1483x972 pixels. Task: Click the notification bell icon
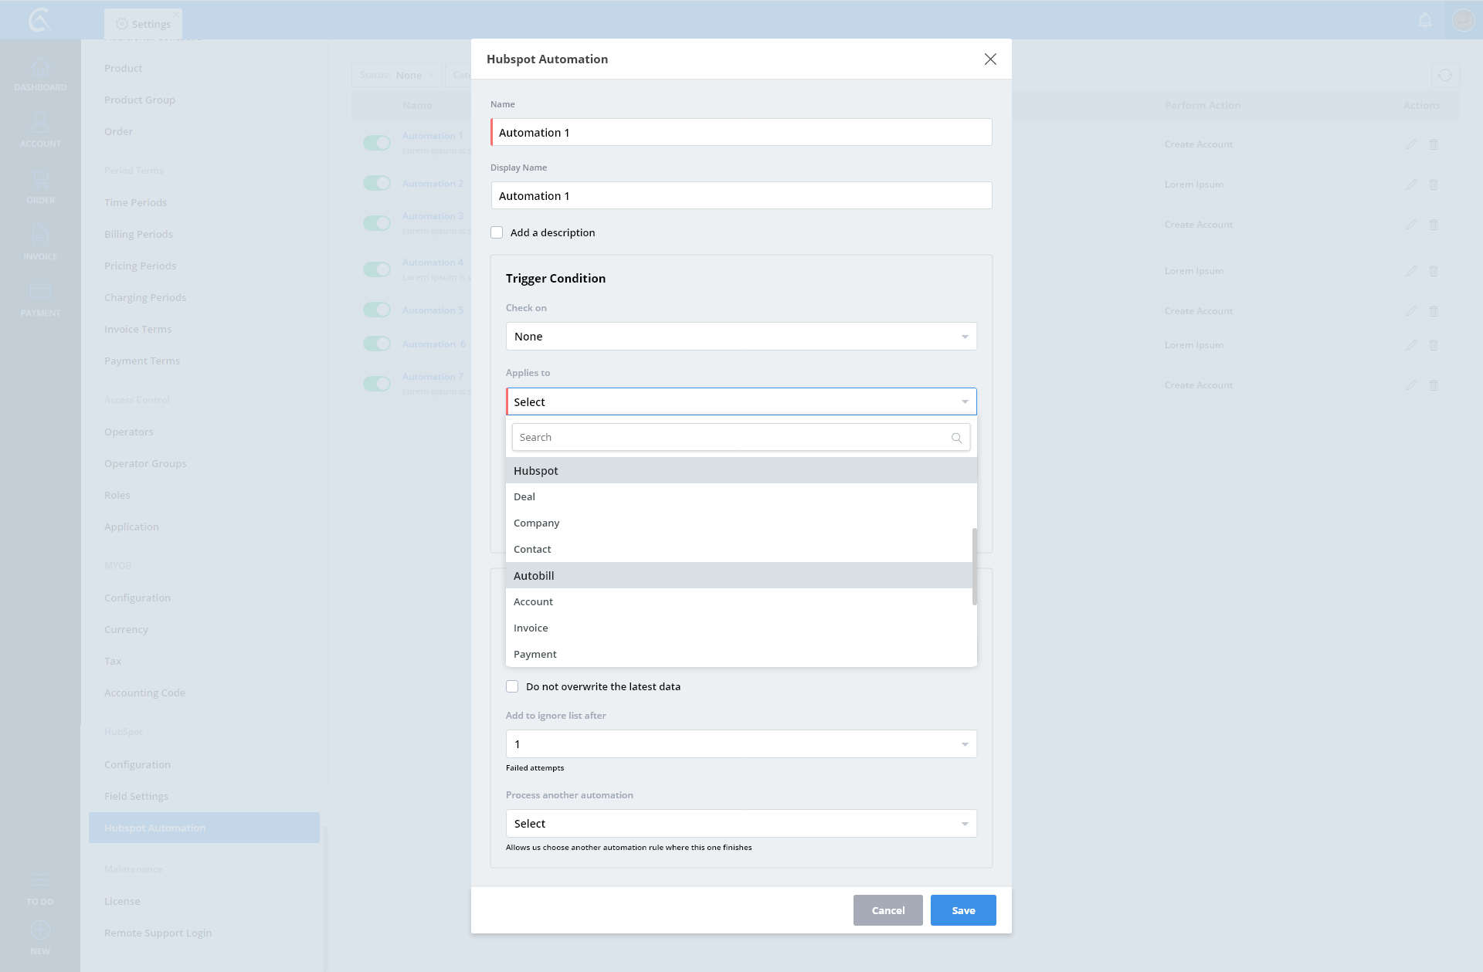click(x=1425, y=20)
